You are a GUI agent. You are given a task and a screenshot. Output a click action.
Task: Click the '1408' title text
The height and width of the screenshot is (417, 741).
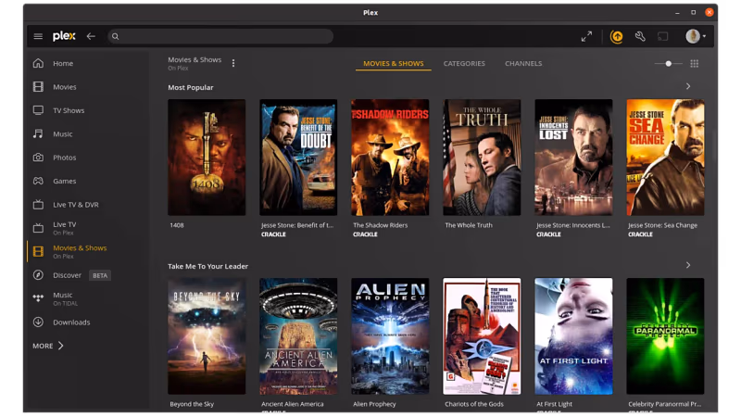[177, 225]
